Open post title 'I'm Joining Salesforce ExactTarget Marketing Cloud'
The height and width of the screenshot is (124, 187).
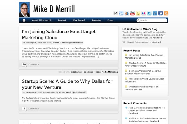click(59, 34)
